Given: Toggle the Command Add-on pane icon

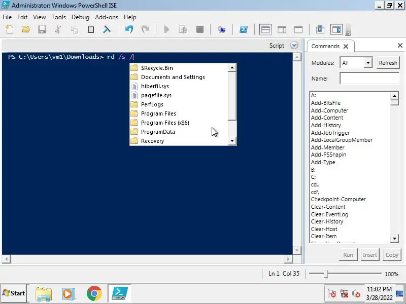Looking at the screenshot, I should (336, 29).
